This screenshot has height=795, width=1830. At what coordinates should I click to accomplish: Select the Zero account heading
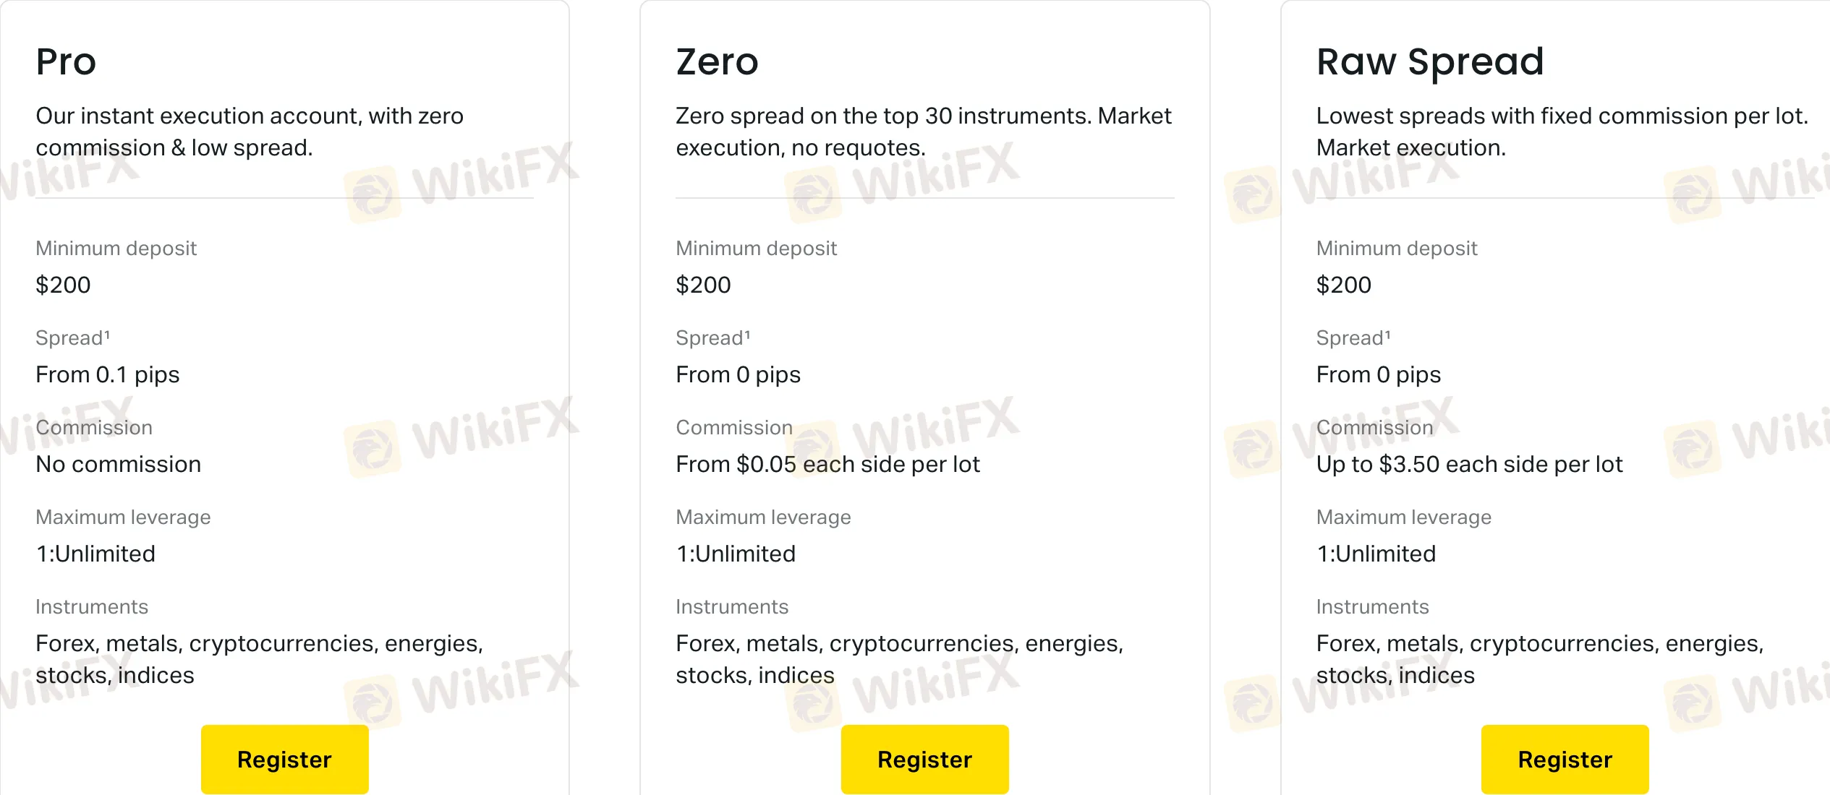[717, 61]
